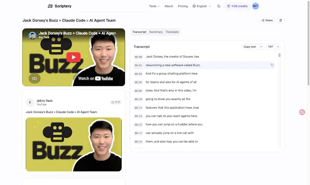
Task: Copy the 'relaunching a new software' line
Action: (272, 65)
